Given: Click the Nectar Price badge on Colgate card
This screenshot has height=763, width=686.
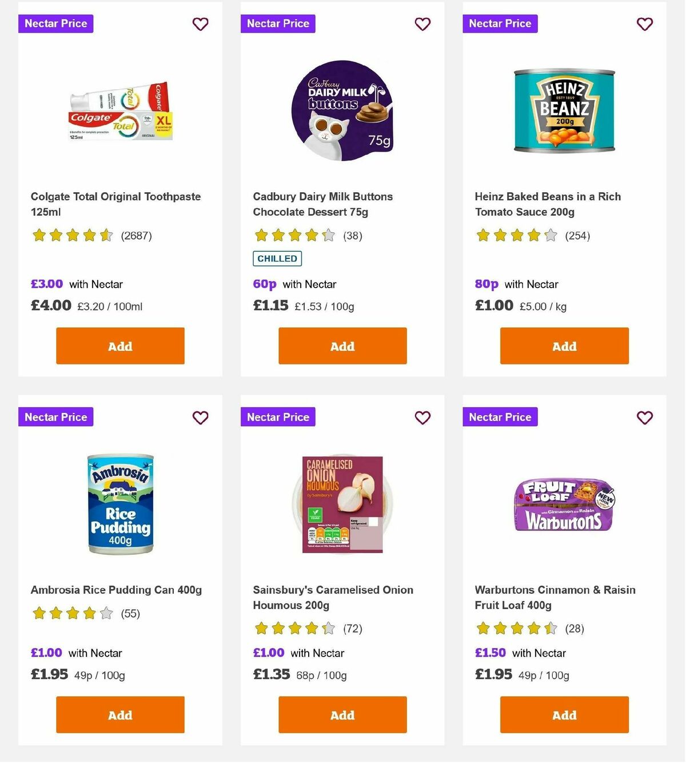Looking at the screenshot, I should (55, 23).
